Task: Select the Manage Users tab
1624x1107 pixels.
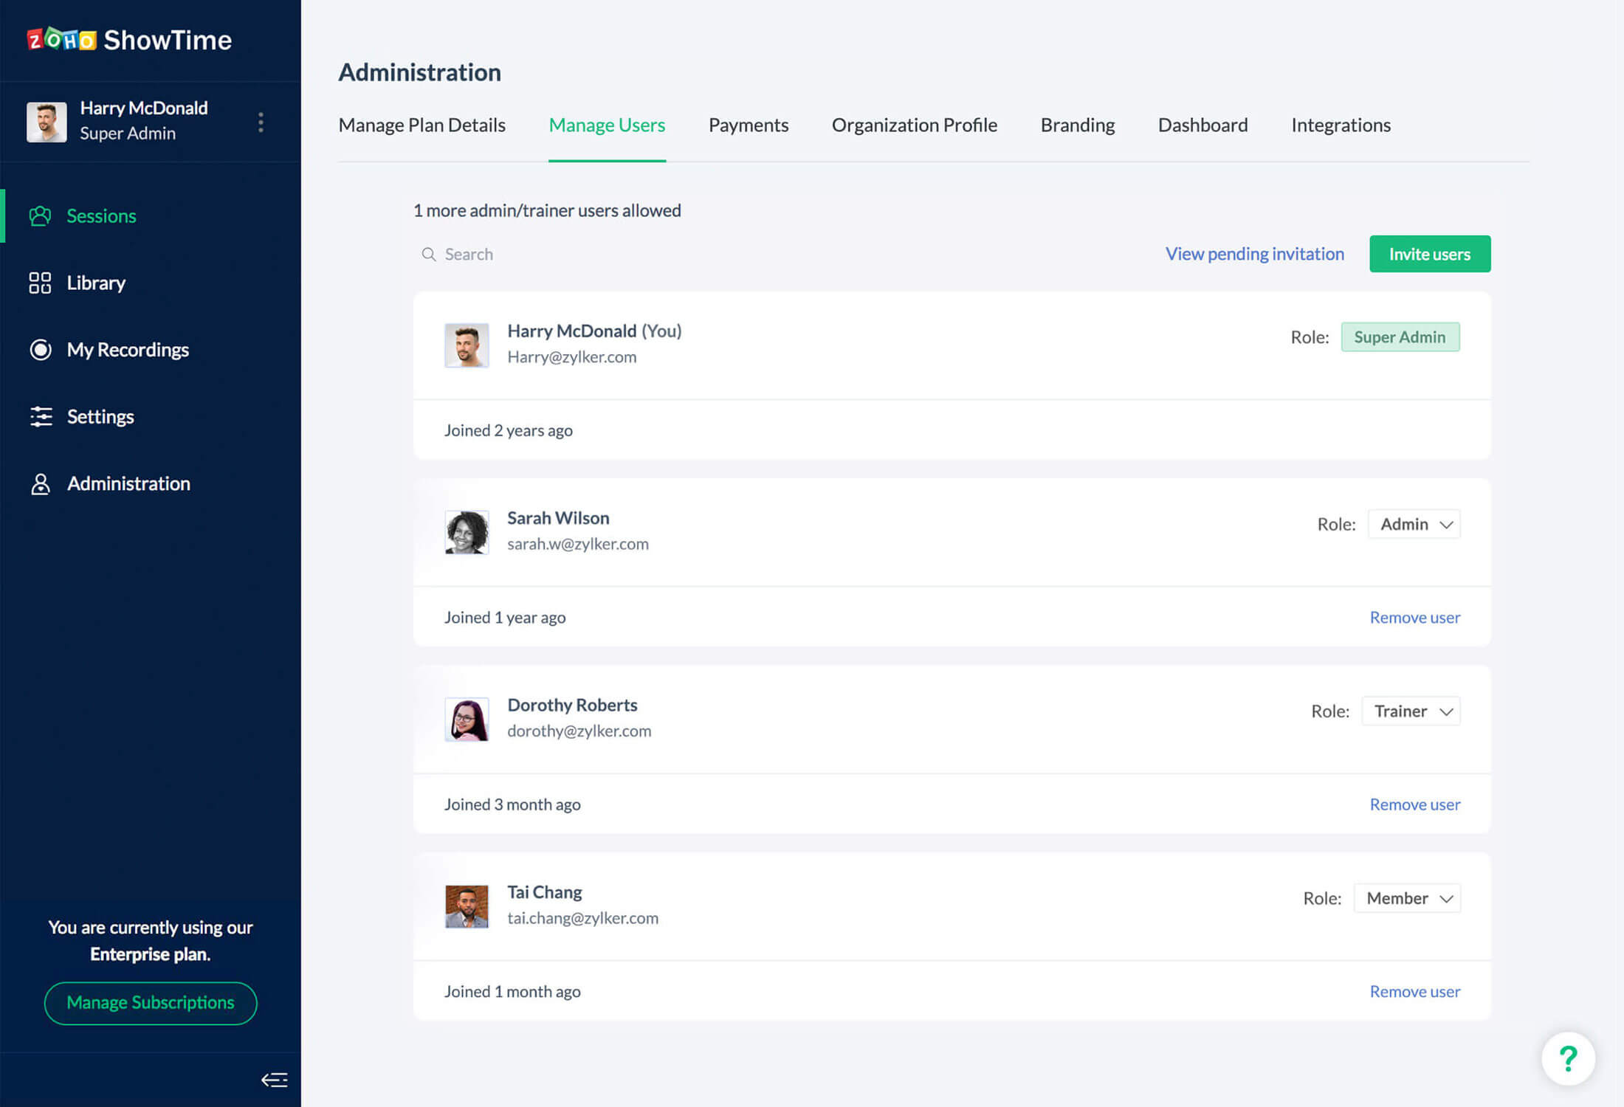Action: coord(607,125)
